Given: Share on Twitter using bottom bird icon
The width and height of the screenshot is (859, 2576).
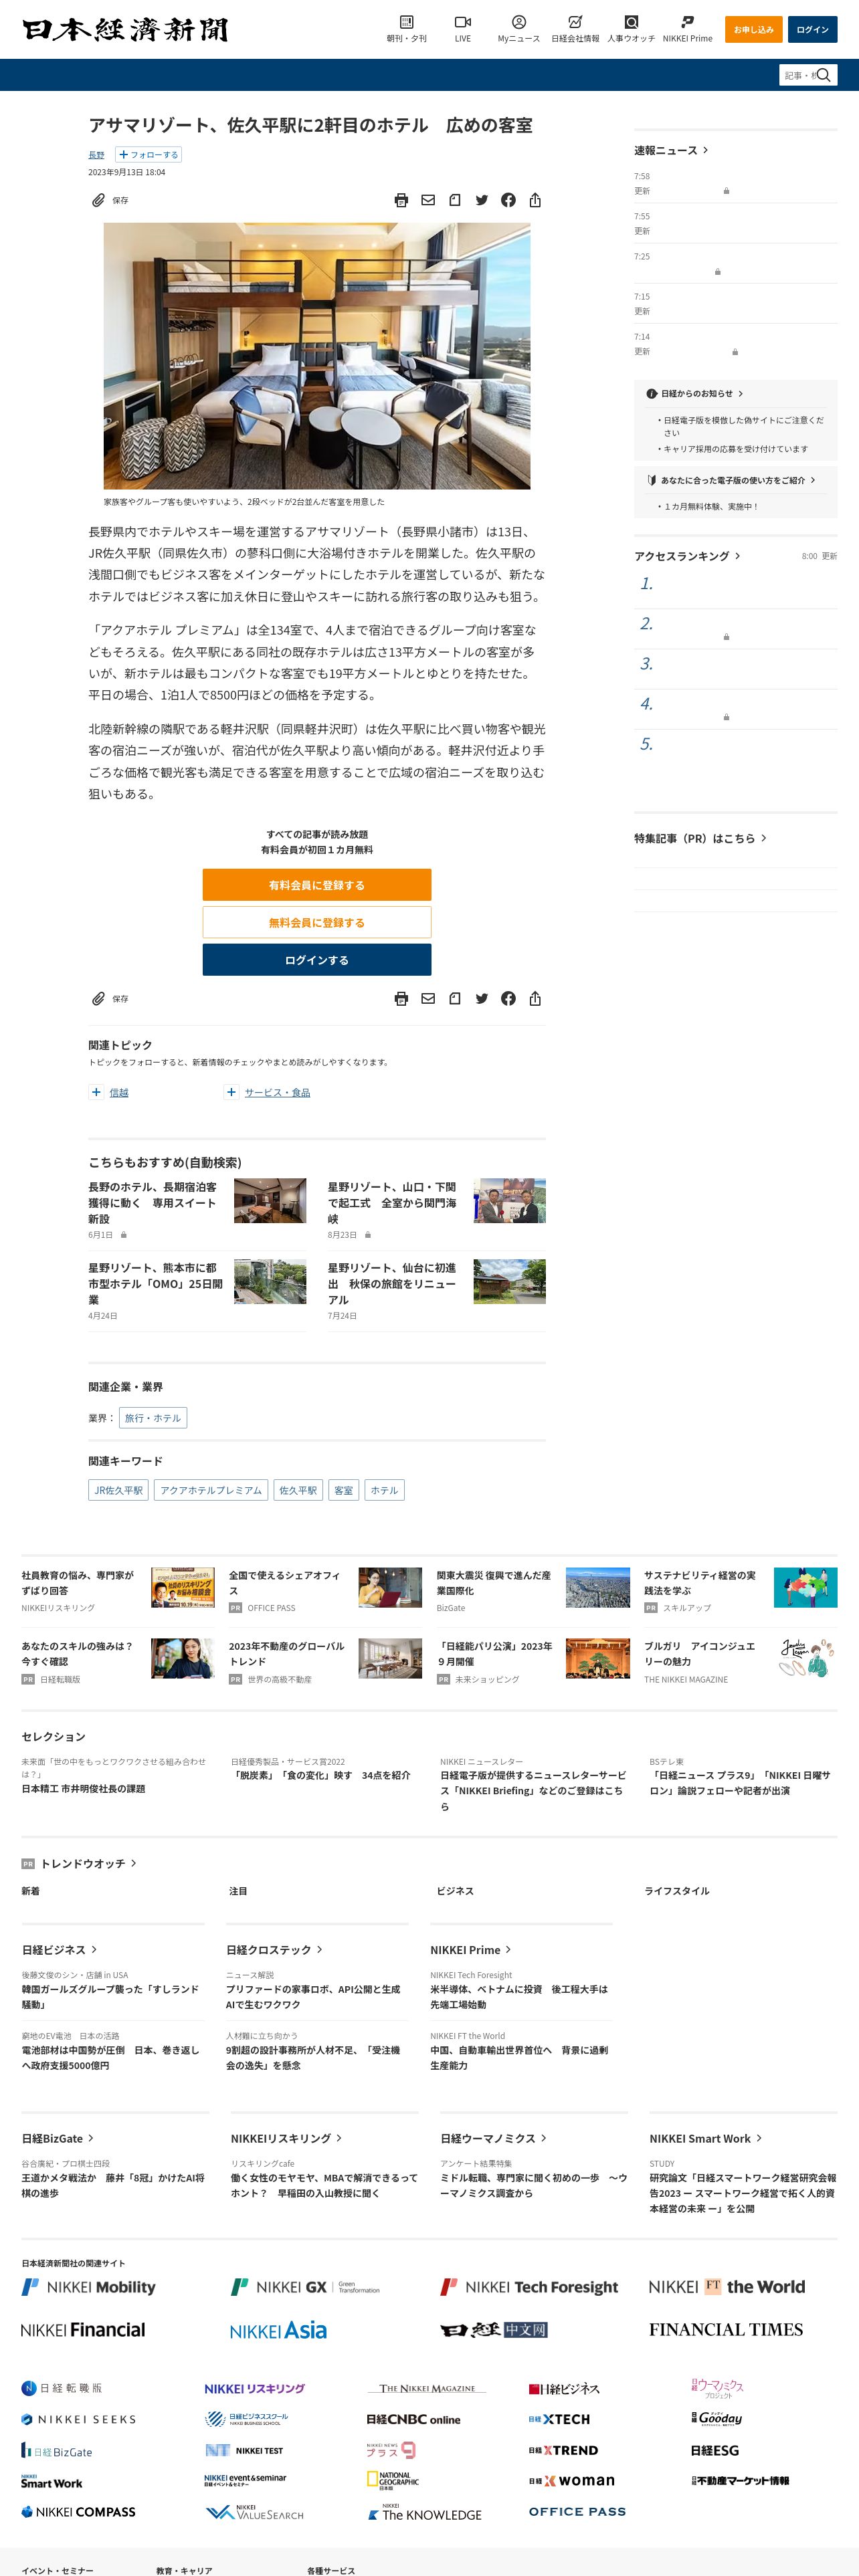Looking at the screenshot, I should coord(482,998).
